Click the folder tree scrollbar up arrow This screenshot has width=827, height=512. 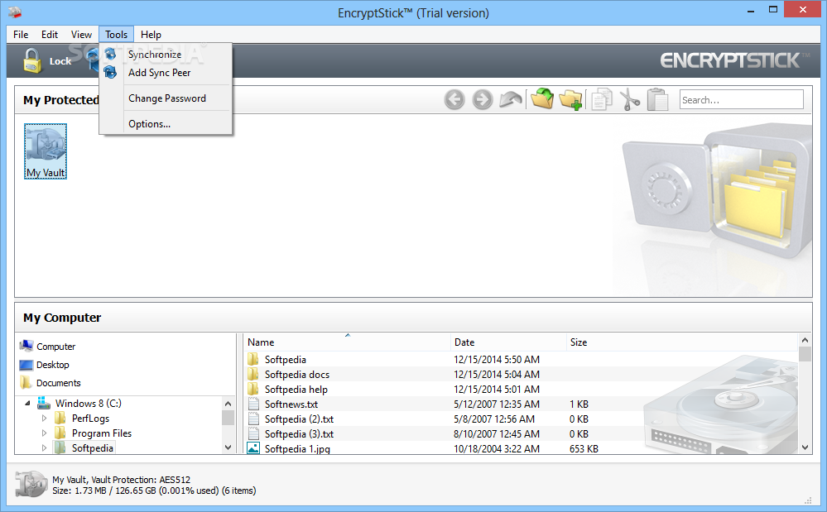(228, 404)
